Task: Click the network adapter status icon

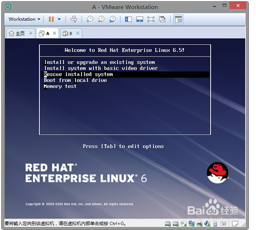Action: [191, 224]
